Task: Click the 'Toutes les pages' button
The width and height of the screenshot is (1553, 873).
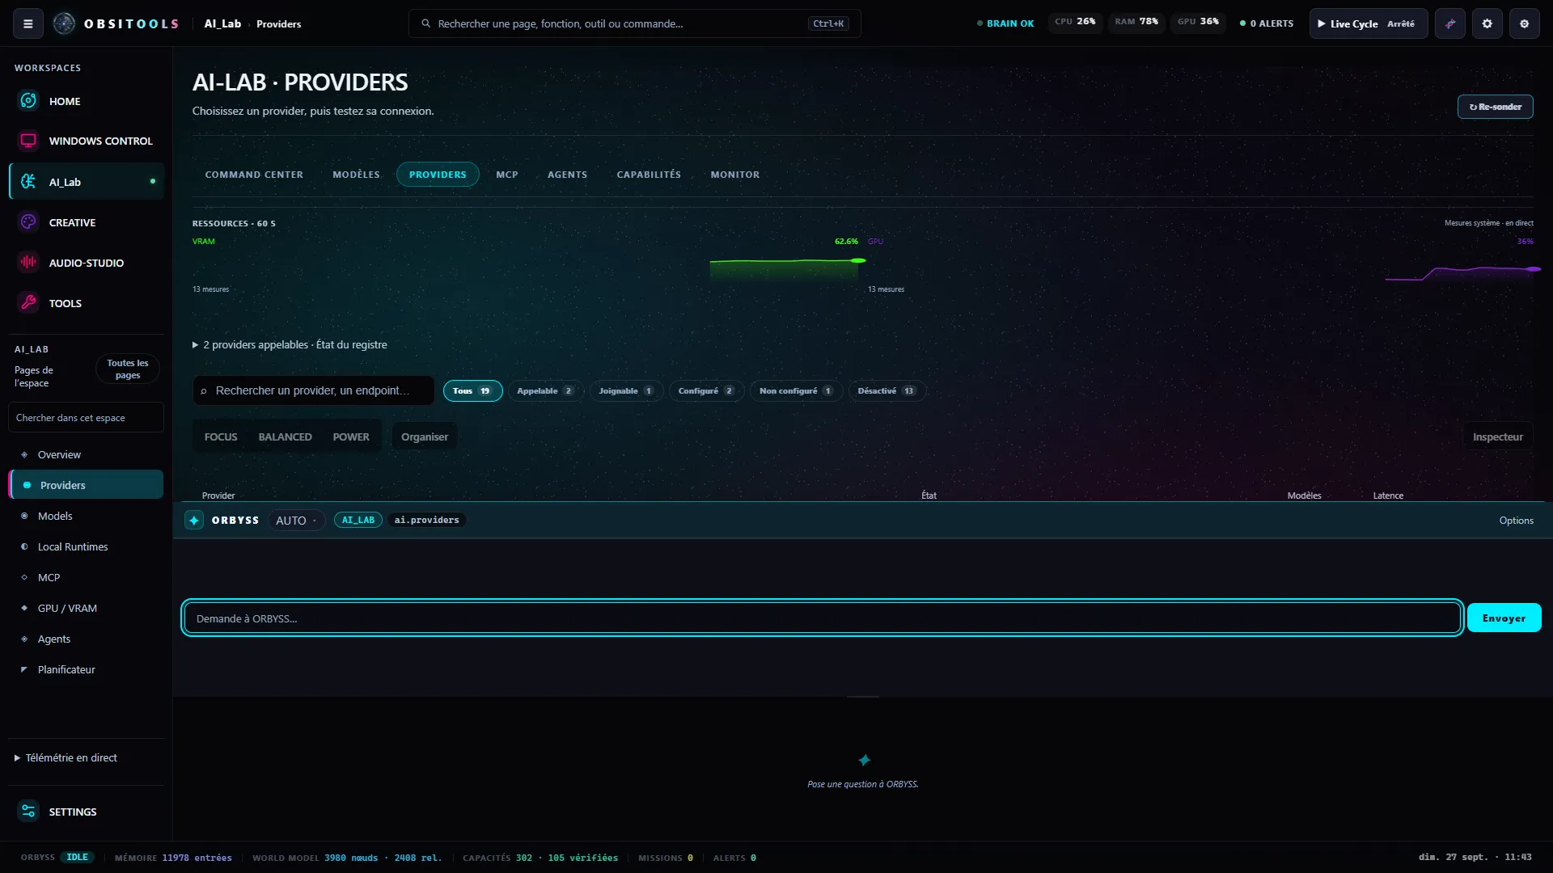Action: pos(128,369)
